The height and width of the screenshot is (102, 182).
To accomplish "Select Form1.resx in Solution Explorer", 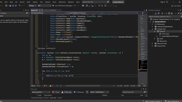I will [x=165, y=34].
